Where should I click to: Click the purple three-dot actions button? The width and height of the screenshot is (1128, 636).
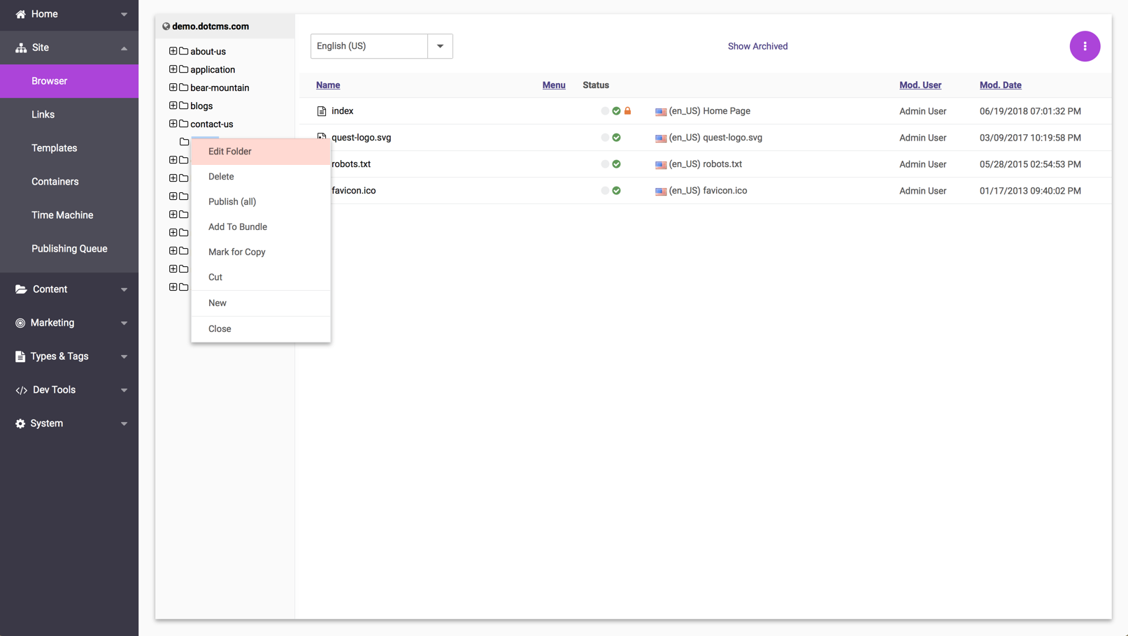click(x=1085, y=46)
